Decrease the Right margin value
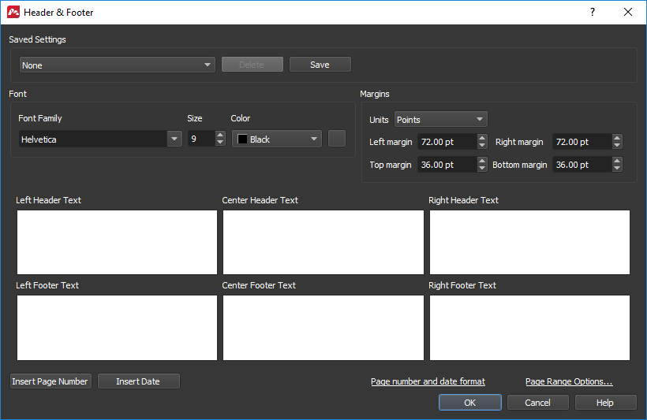 (x=617, y=146)
